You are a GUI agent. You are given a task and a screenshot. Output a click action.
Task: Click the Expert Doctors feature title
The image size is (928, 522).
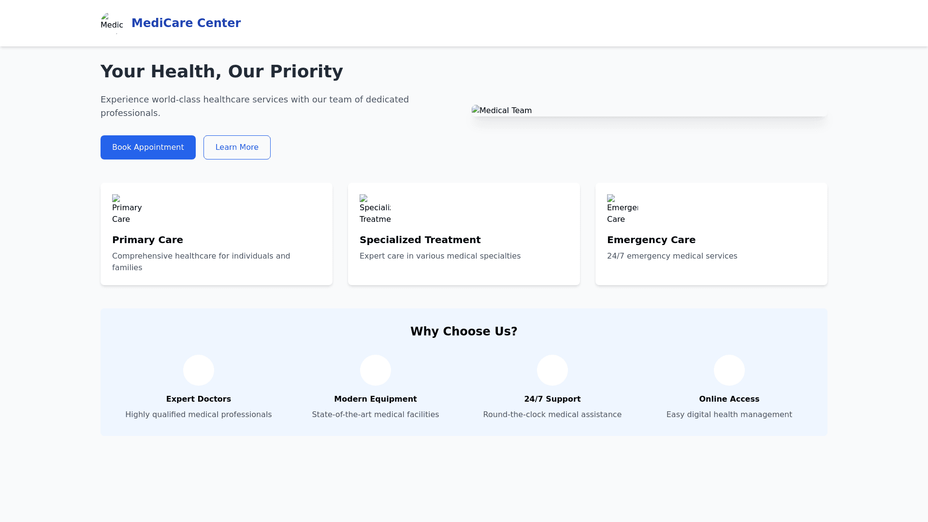tap(199, 399)
